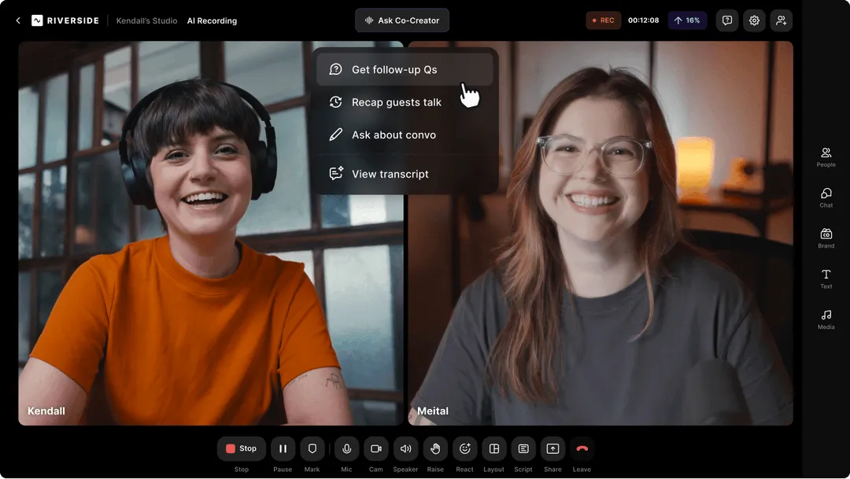Select Kendall's video feed
Screen dimensions: 850x479
click(x=211, y=233)
